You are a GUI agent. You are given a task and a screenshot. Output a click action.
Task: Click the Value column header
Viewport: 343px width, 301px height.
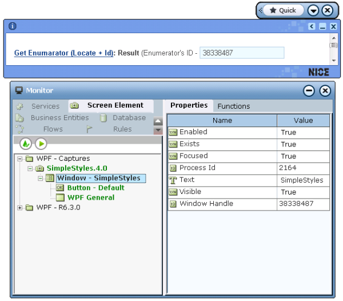pos(303,120)
